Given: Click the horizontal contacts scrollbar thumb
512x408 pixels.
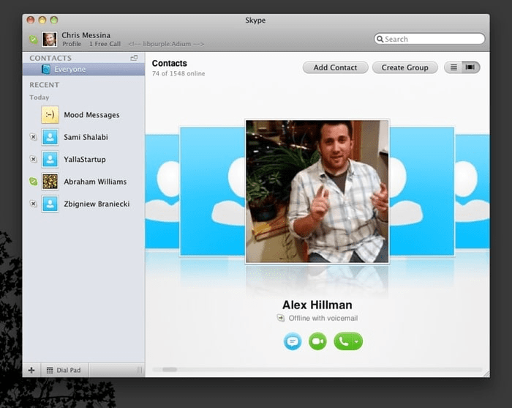Looking at the screenshot, I should coord(170,369).
